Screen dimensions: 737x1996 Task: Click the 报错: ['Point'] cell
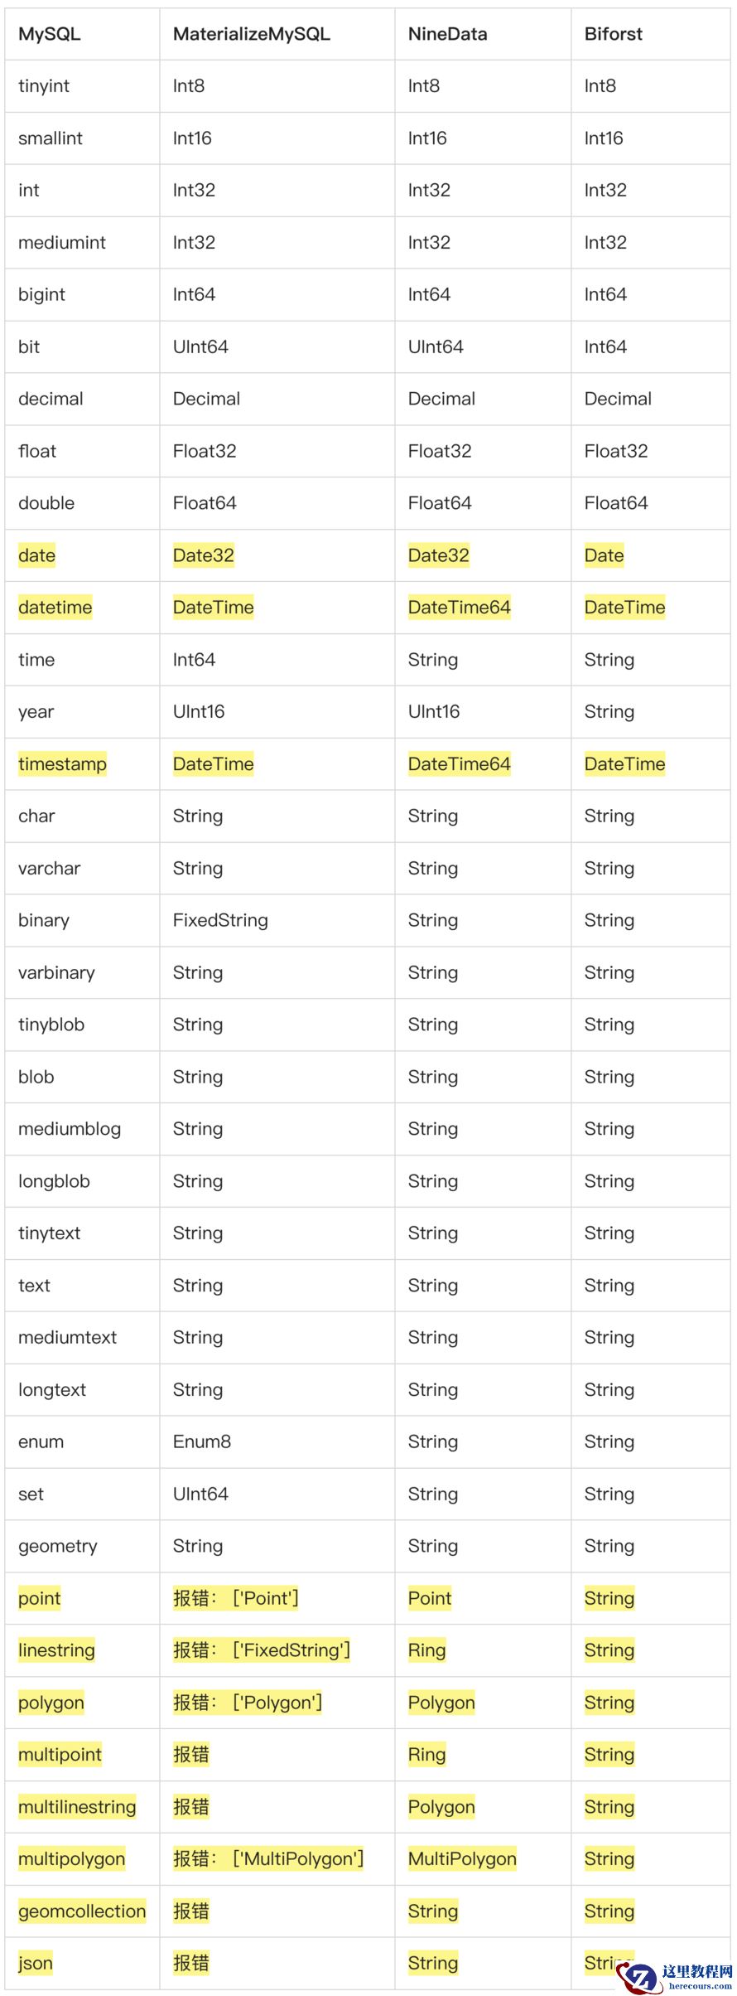click(x=236, y=1598)
